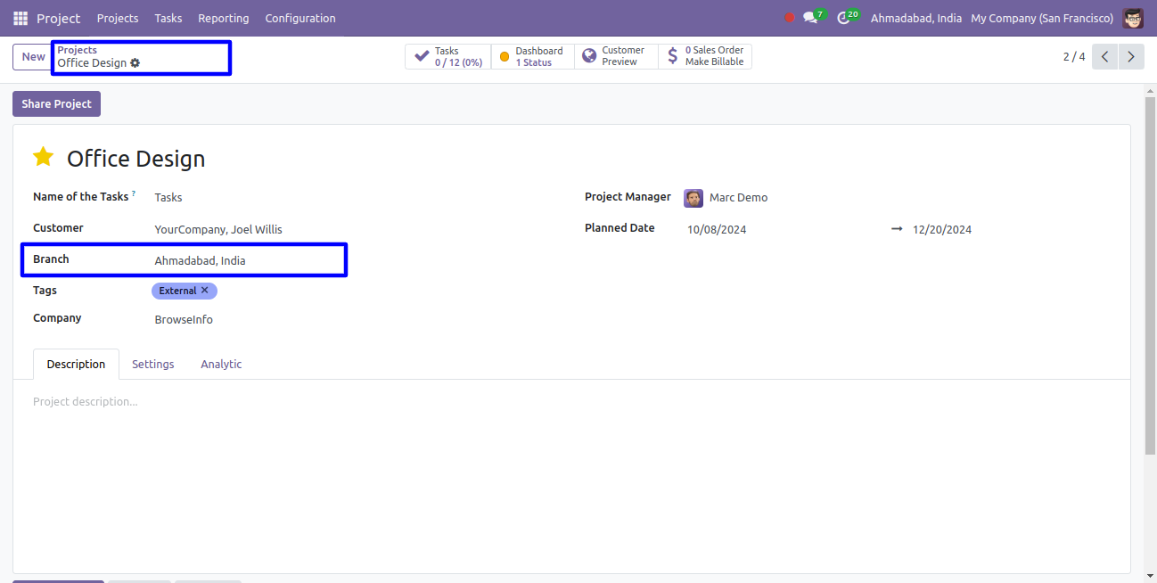Open the Project app title menu
Viewport: 1157px width, 583px height.
pyautogui.click(x=59, y=18)
